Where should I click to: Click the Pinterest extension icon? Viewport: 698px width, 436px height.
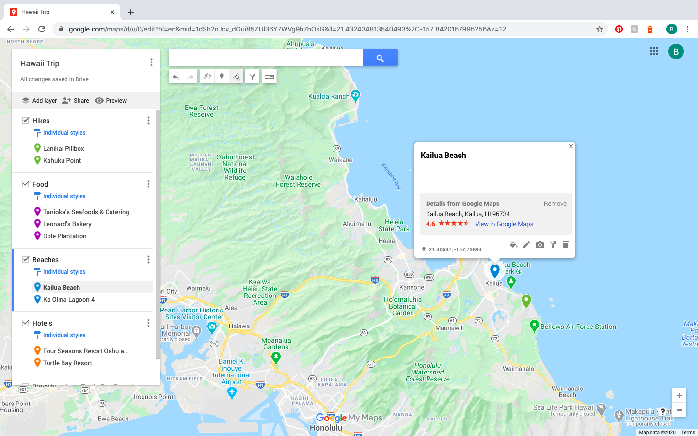point(619,29)
